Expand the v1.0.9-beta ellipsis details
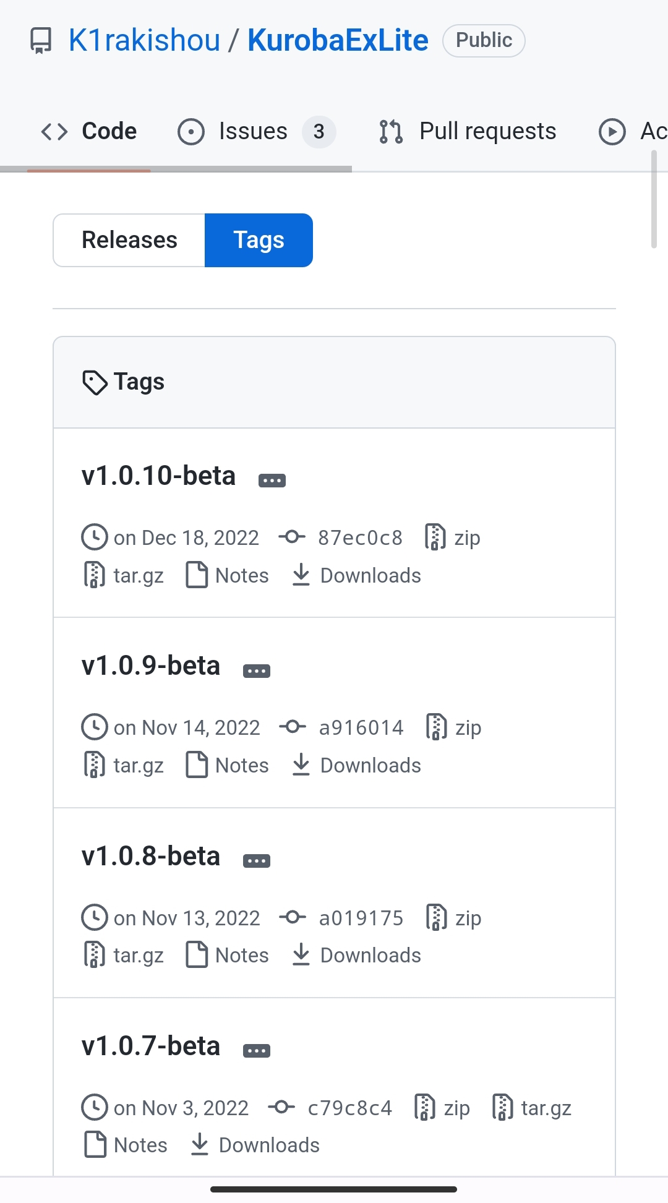Viewport: 668px width, 1203px height. 257,671
